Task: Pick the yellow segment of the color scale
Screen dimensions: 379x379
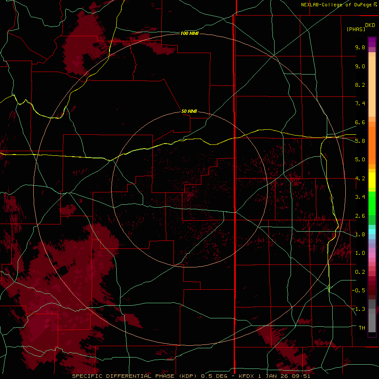Action: point(372,180)
